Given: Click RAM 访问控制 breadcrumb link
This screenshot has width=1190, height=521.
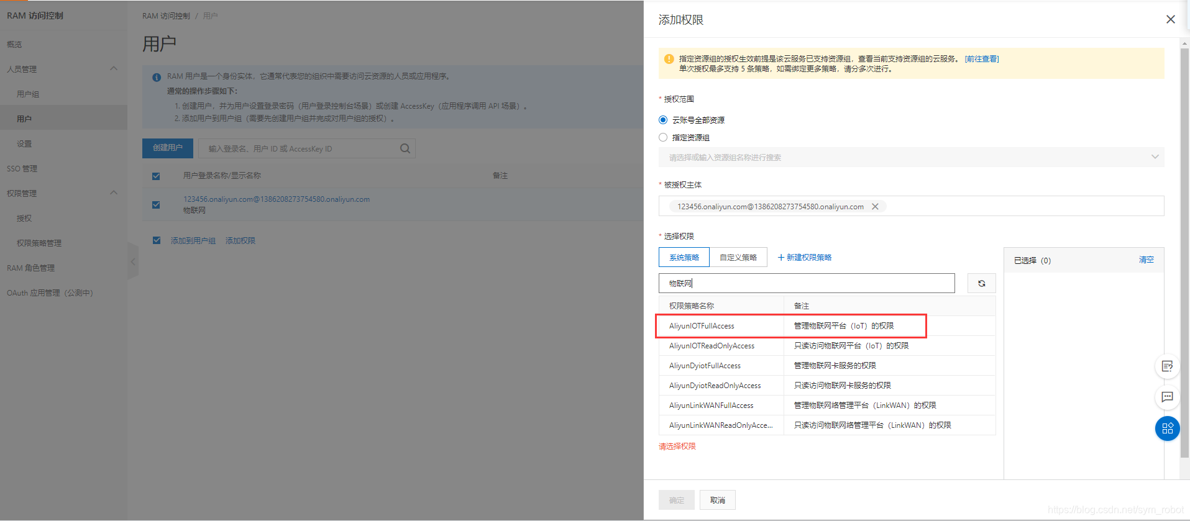Looking at the screenshot, I should click(166, 16).
